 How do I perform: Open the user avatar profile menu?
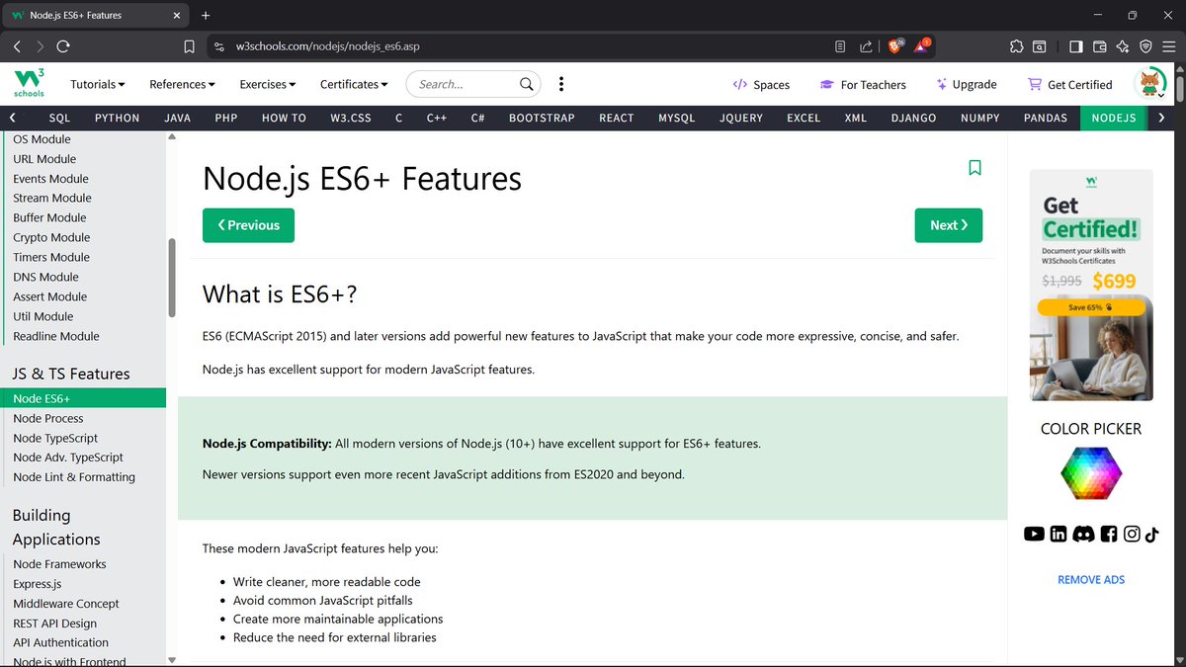[1151, 84]
